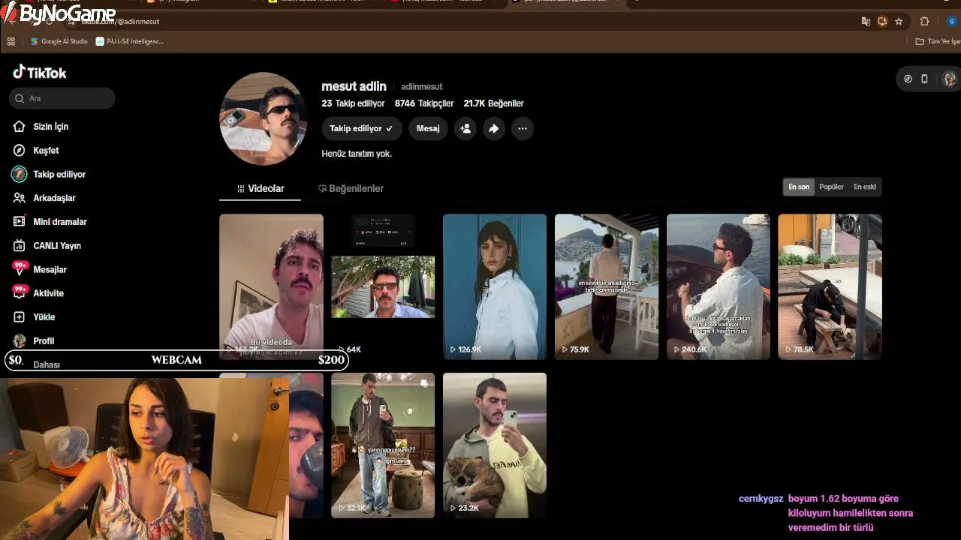
Task: Open the video with 75.9K views
Action: 607,286
